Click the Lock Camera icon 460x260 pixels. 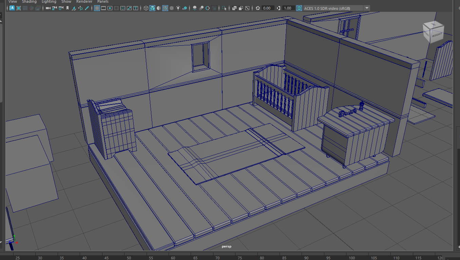click(x=54, y=8)
